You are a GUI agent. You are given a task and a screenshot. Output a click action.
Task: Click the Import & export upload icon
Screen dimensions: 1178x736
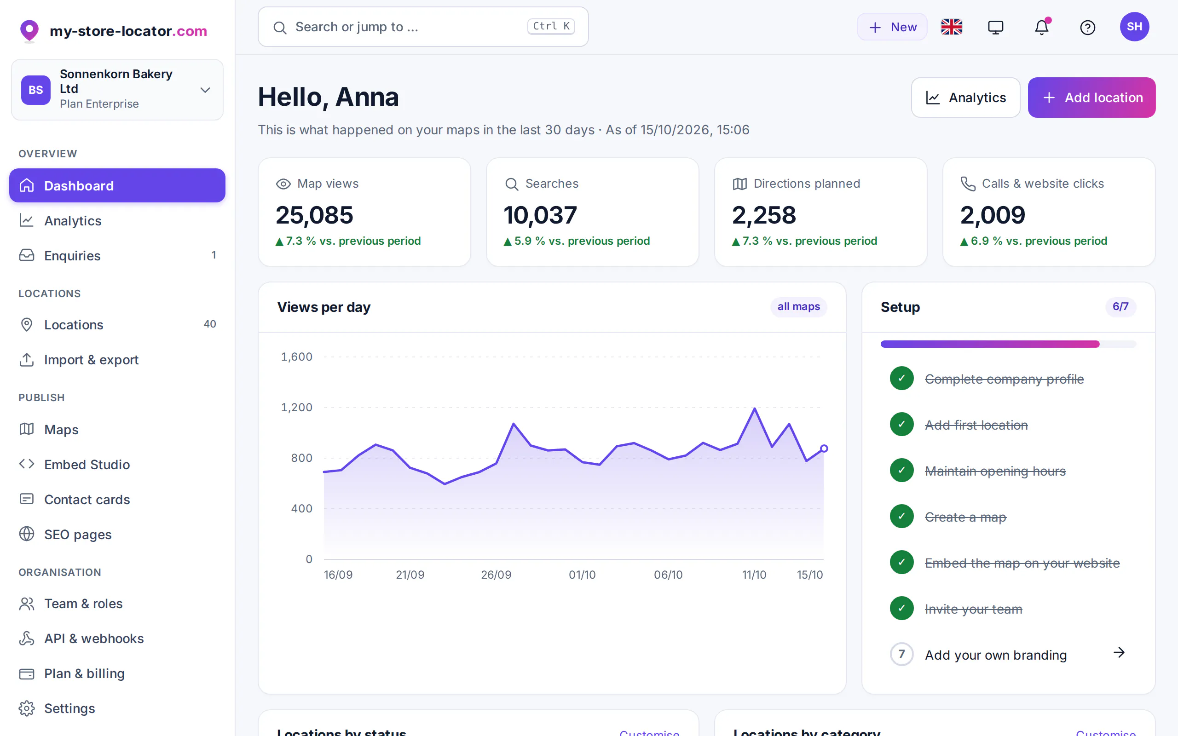27,359
